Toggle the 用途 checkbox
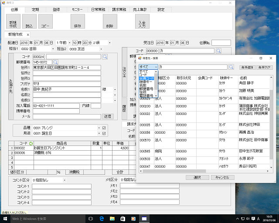The height and width of the screenshot is (223, 279). tap(104, 133)
